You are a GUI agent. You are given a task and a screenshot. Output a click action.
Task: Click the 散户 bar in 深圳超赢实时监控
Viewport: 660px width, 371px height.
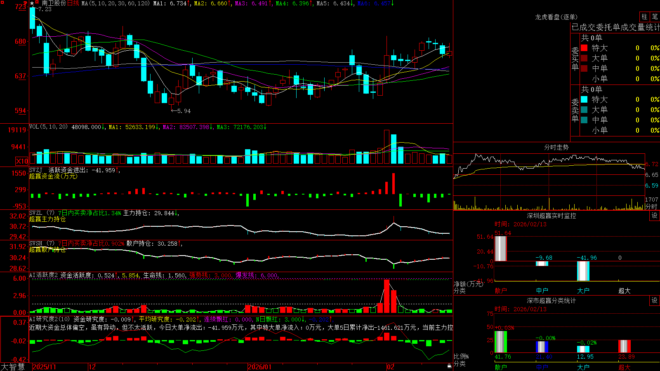pyautogui.click(x=501, y=249)
